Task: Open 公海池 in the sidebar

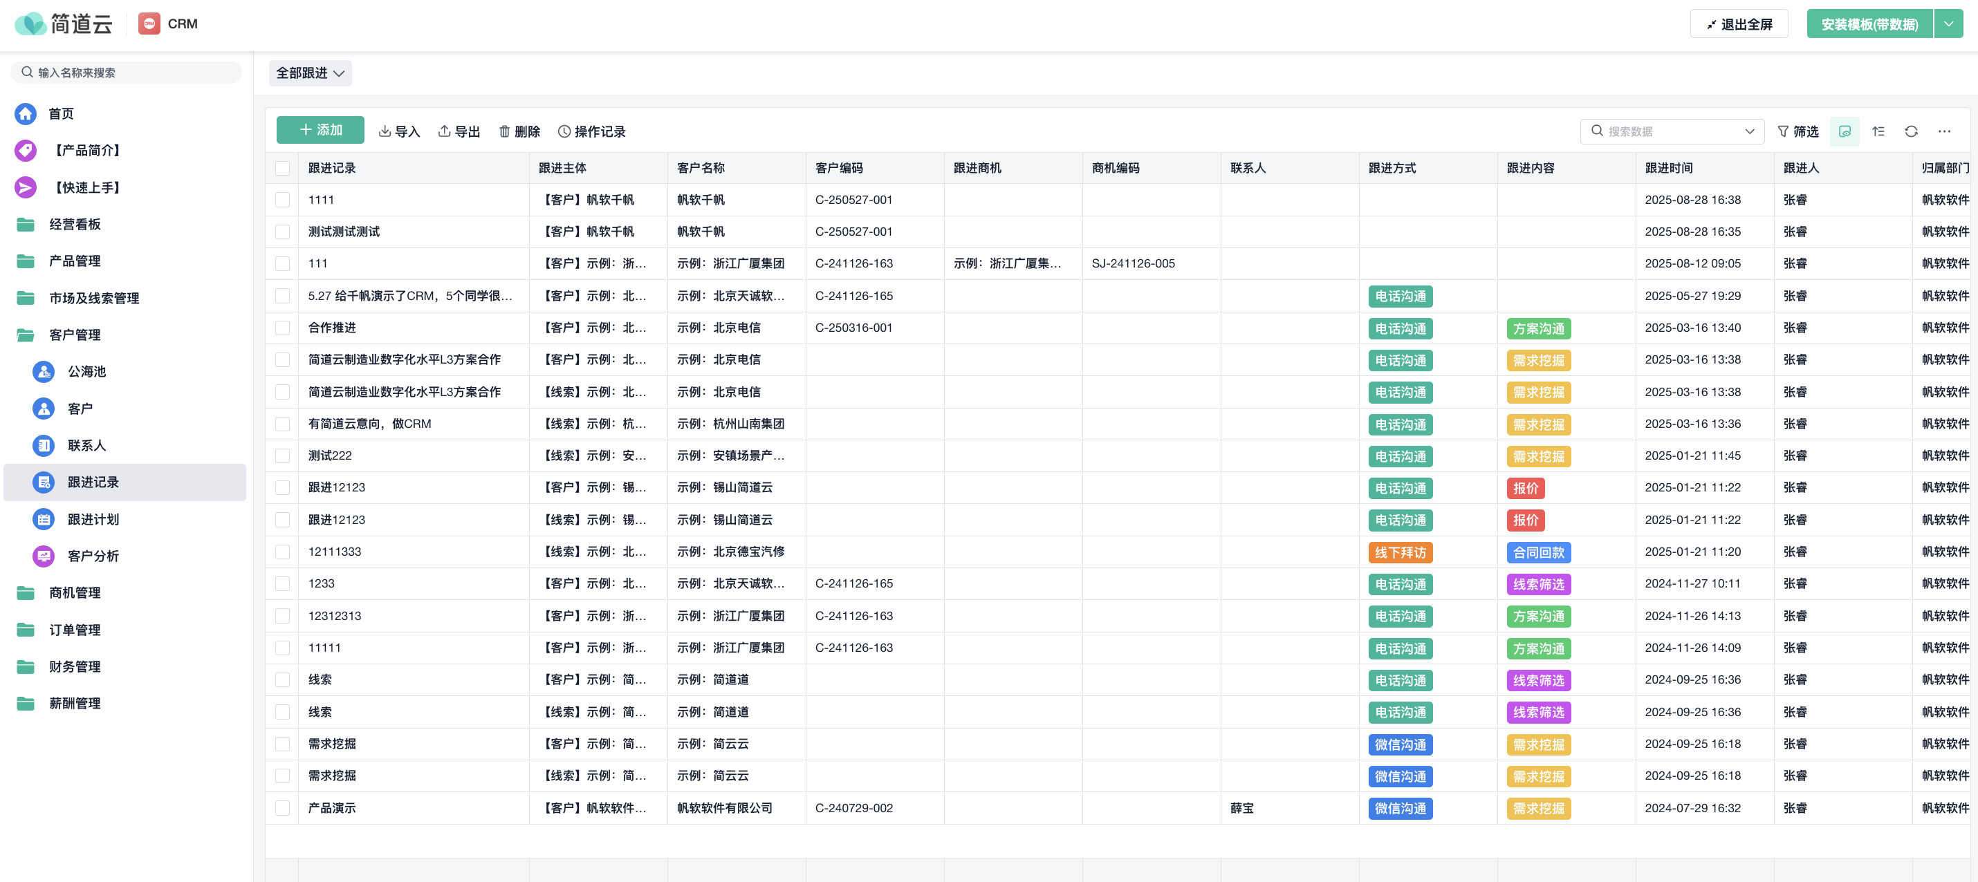Action: (86, 371)
